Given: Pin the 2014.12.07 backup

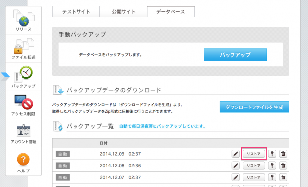Looking at the screenshot, I should [x=272, y=177].
